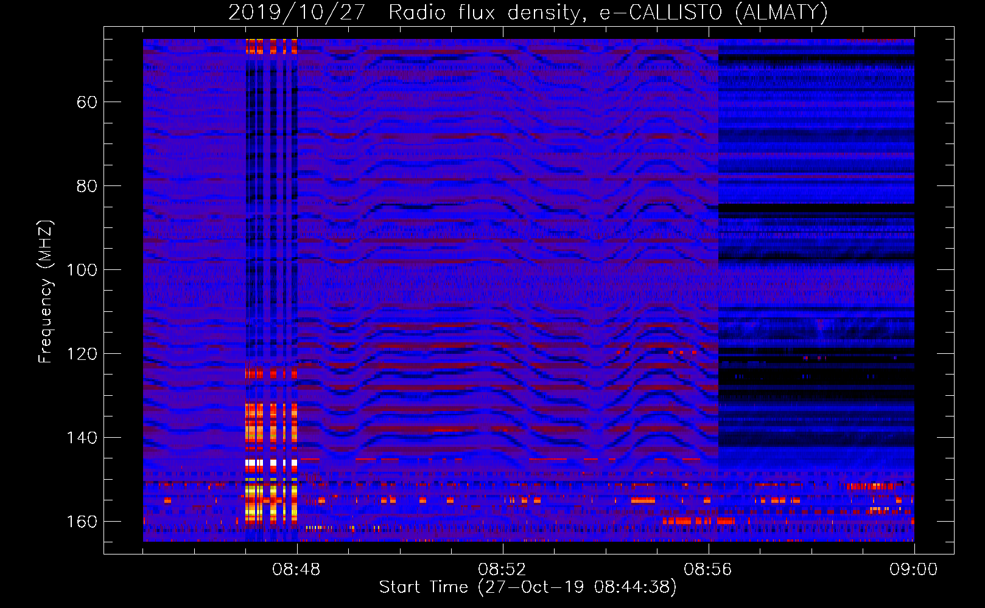Click the plot title mentioning e-CALLISTO (ALMATY)

(x=528, y=12)
